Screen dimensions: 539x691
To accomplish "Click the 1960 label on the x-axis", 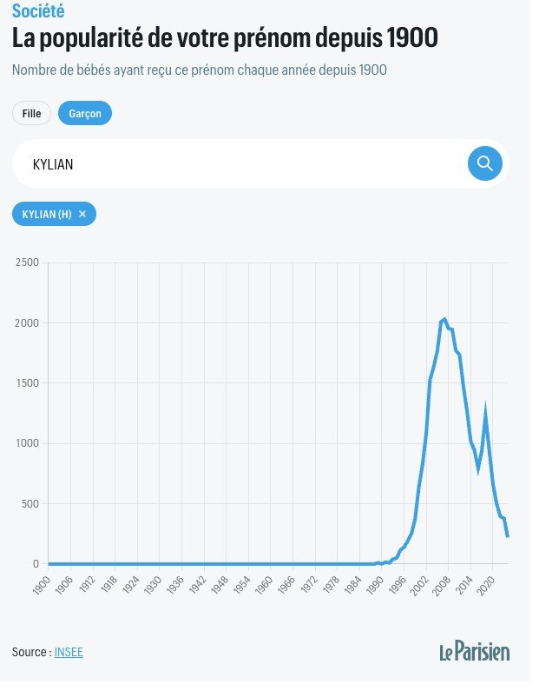I will click(x=268, y=595).
